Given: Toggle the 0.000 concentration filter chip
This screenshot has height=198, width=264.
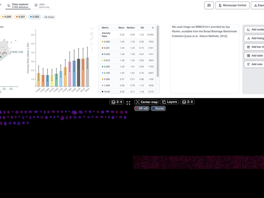Looking at the screenshot, I should click(x=7, y=17).
